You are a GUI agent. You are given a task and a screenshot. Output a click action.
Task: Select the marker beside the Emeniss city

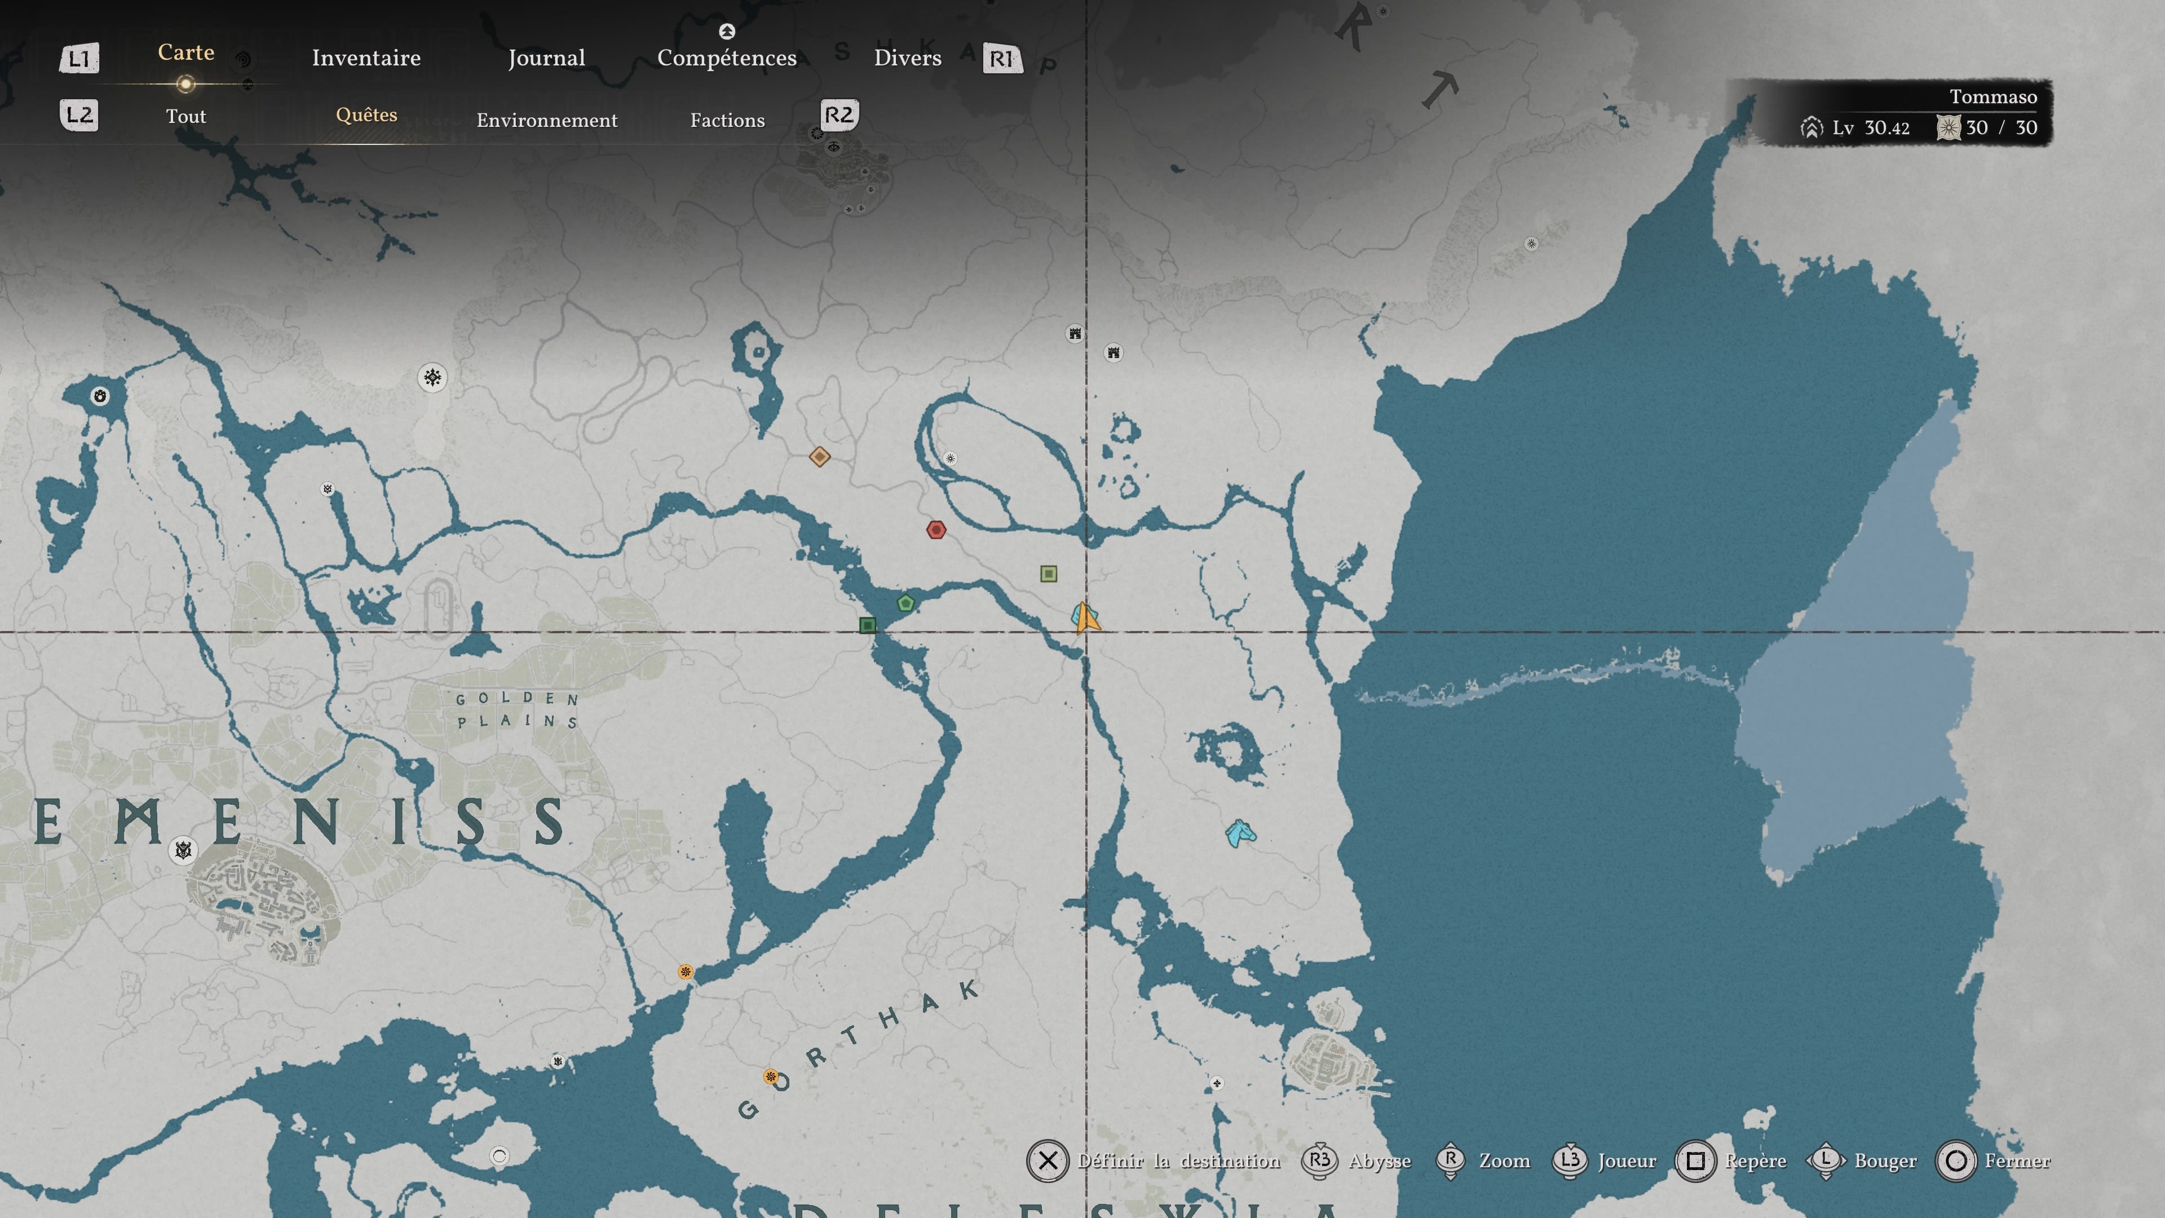[183, 851]
